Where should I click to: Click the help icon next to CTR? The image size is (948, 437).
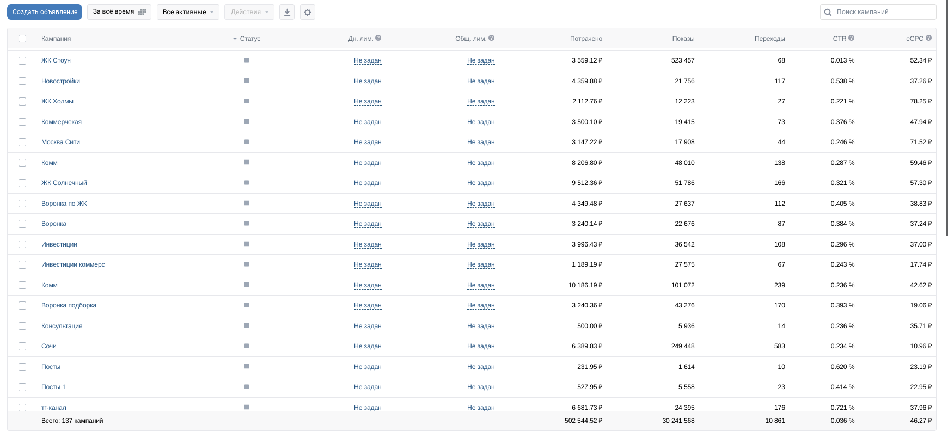pos(851,38)
